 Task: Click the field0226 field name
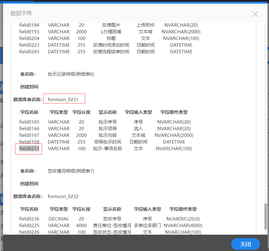(x=29, y=232)
